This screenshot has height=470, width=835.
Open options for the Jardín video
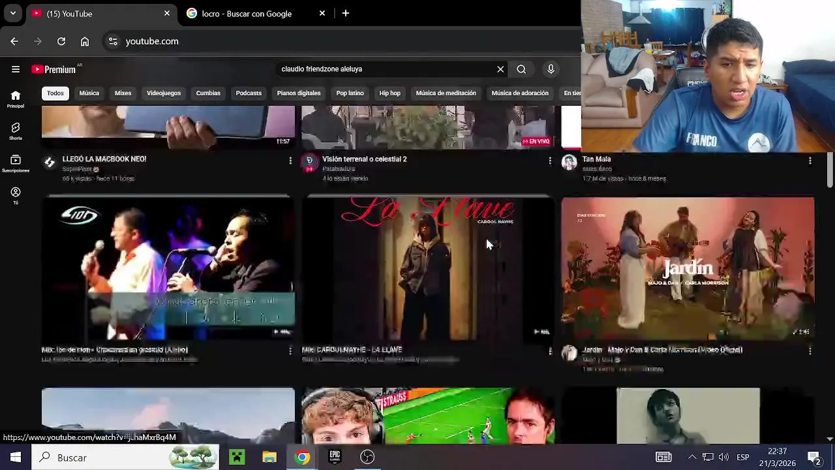click(x=810, y=351)
